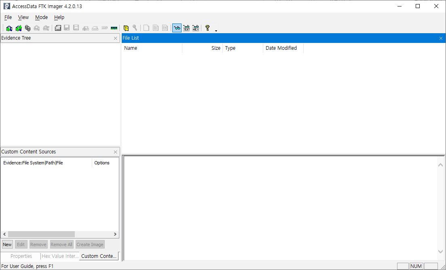Click the Export File Hash List icon
This screenshot has height=270, width=446.
[155, 28]
